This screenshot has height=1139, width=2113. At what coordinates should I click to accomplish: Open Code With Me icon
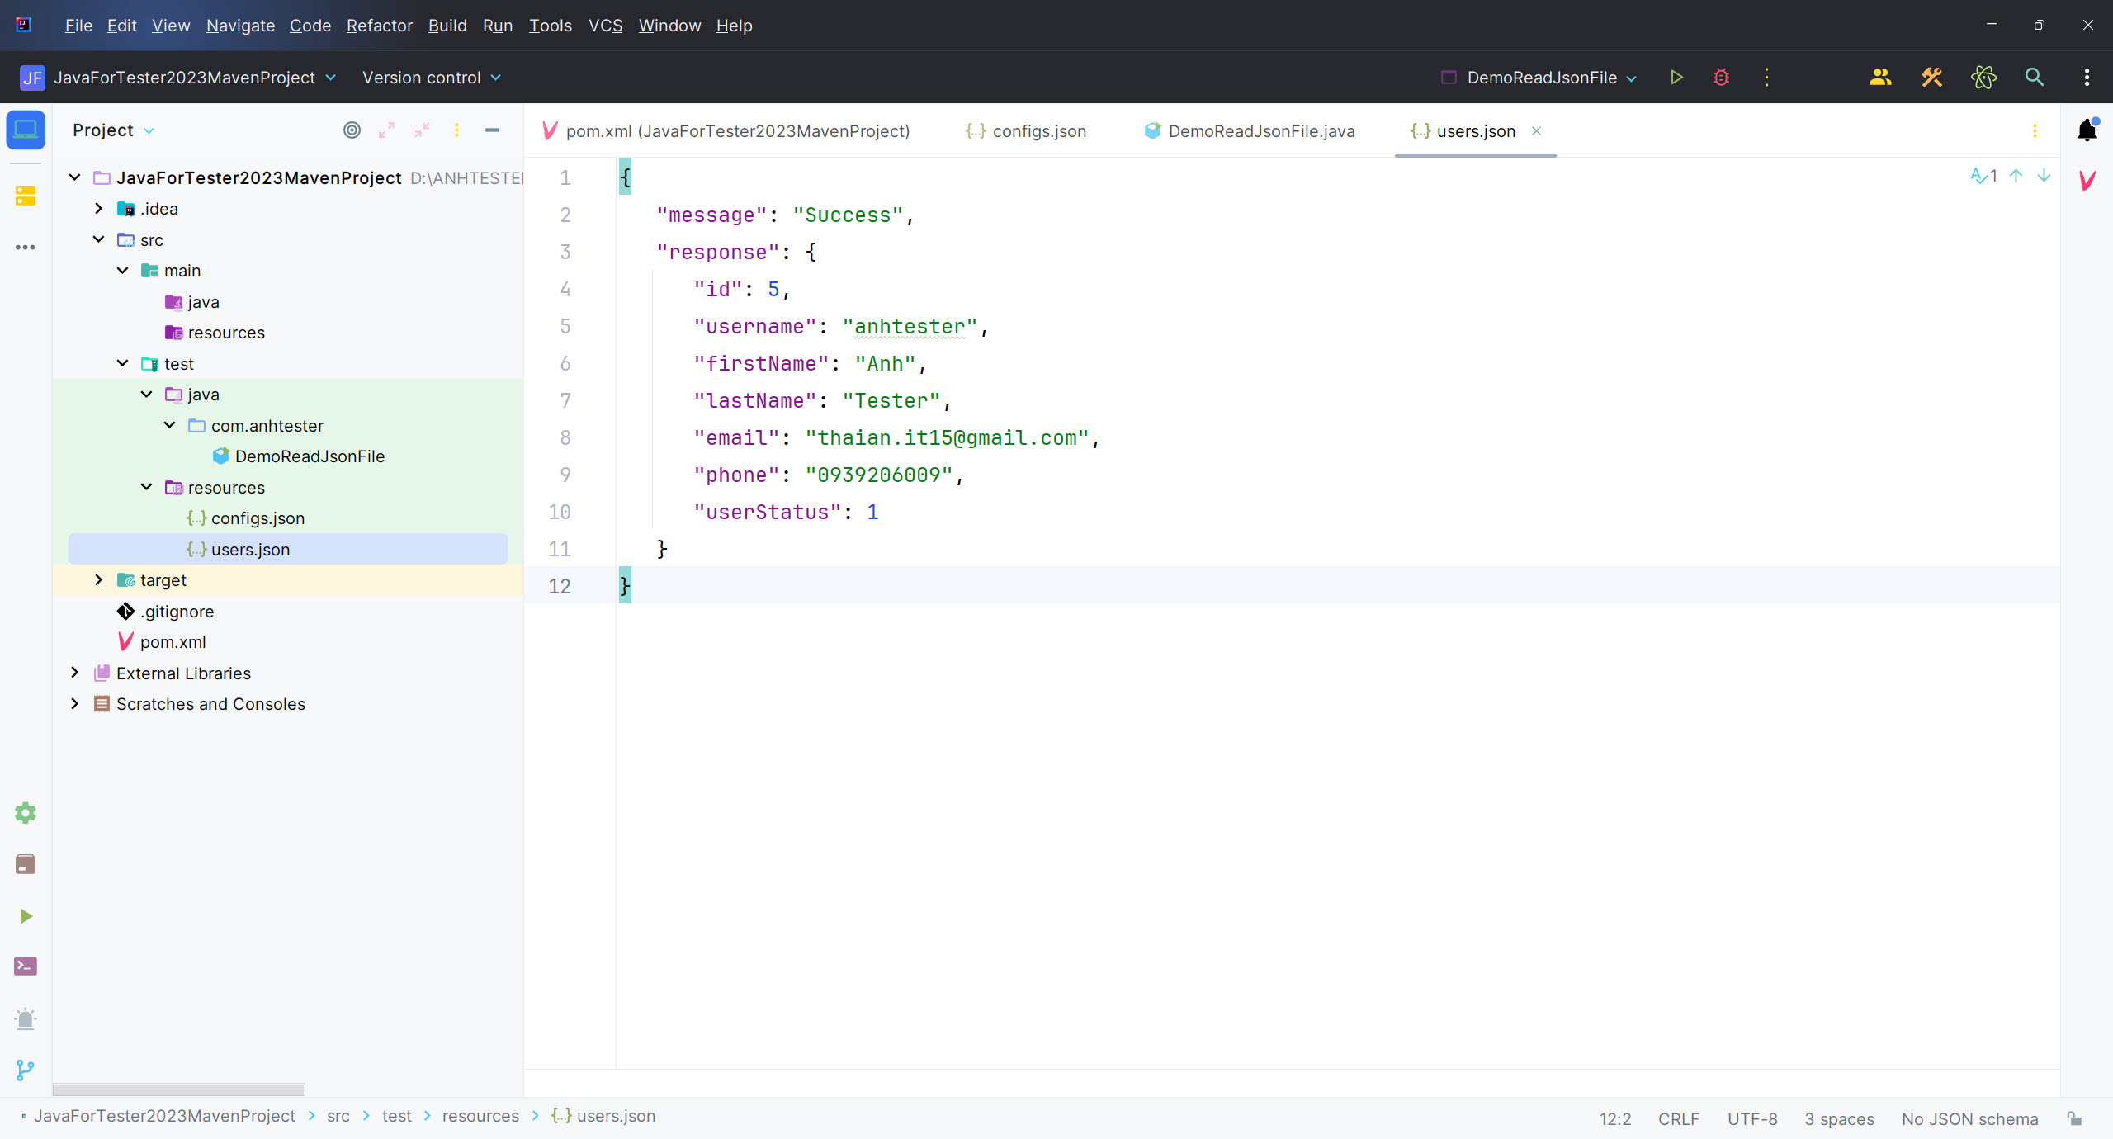click(x=1880, y=78)
